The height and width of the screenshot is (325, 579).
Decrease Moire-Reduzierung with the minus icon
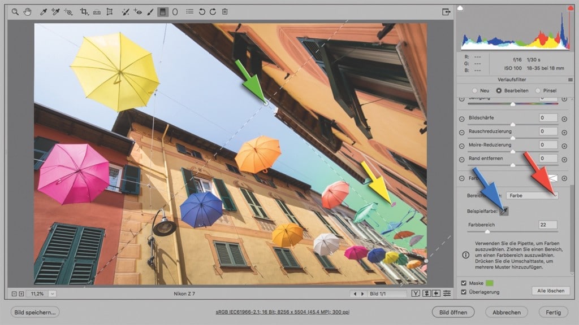(461, 146)
